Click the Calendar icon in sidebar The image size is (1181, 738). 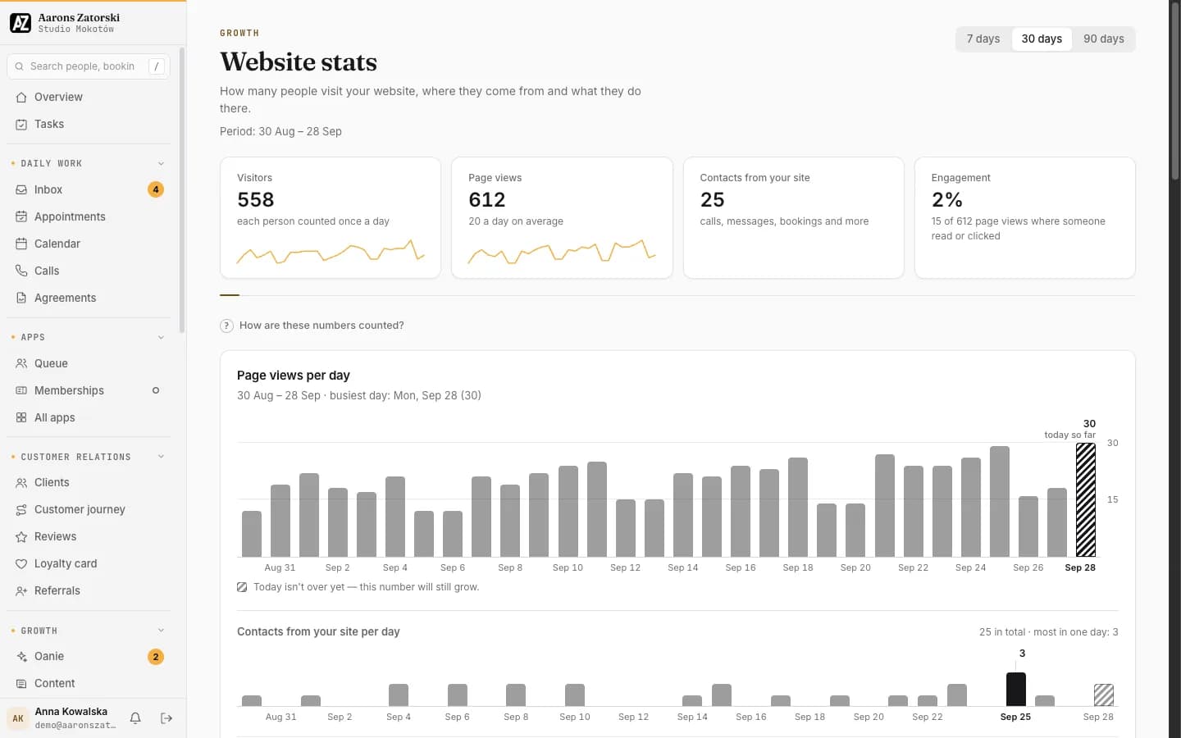(x=21, y=244)
